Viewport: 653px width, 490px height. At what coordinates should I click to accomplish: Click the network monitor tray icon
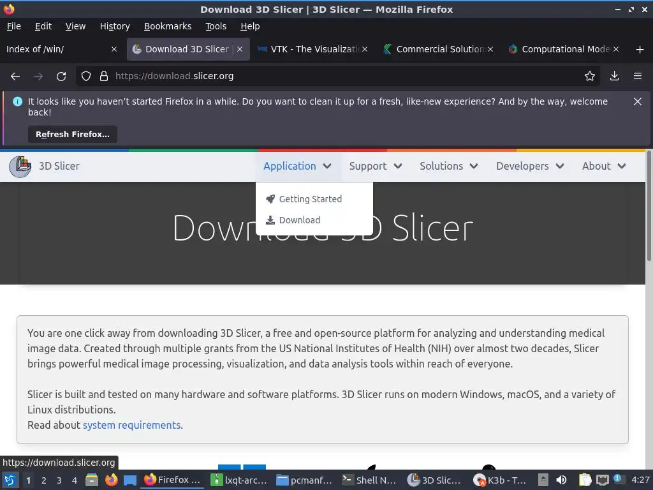pyautogui.click(x=603, y=480)
